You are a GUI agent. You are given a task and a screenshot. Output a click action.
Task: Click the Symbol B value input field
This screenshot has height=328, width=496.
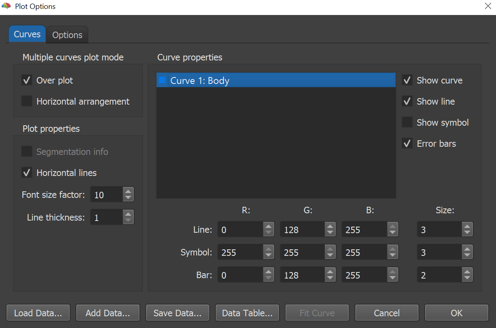364,253
